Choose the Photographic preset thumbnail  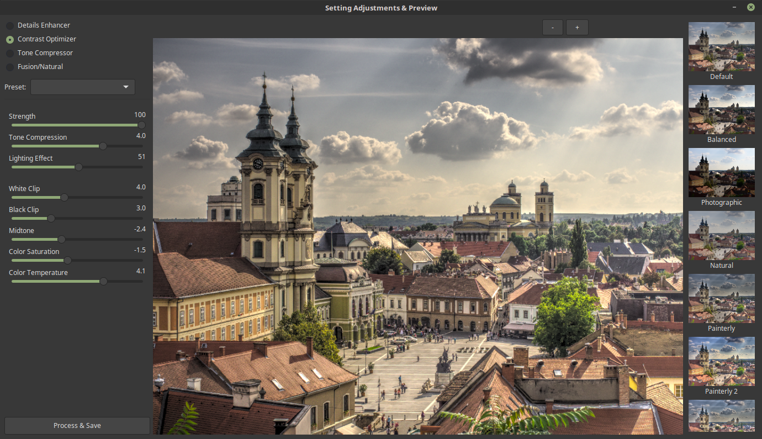(x=722, y=173)
